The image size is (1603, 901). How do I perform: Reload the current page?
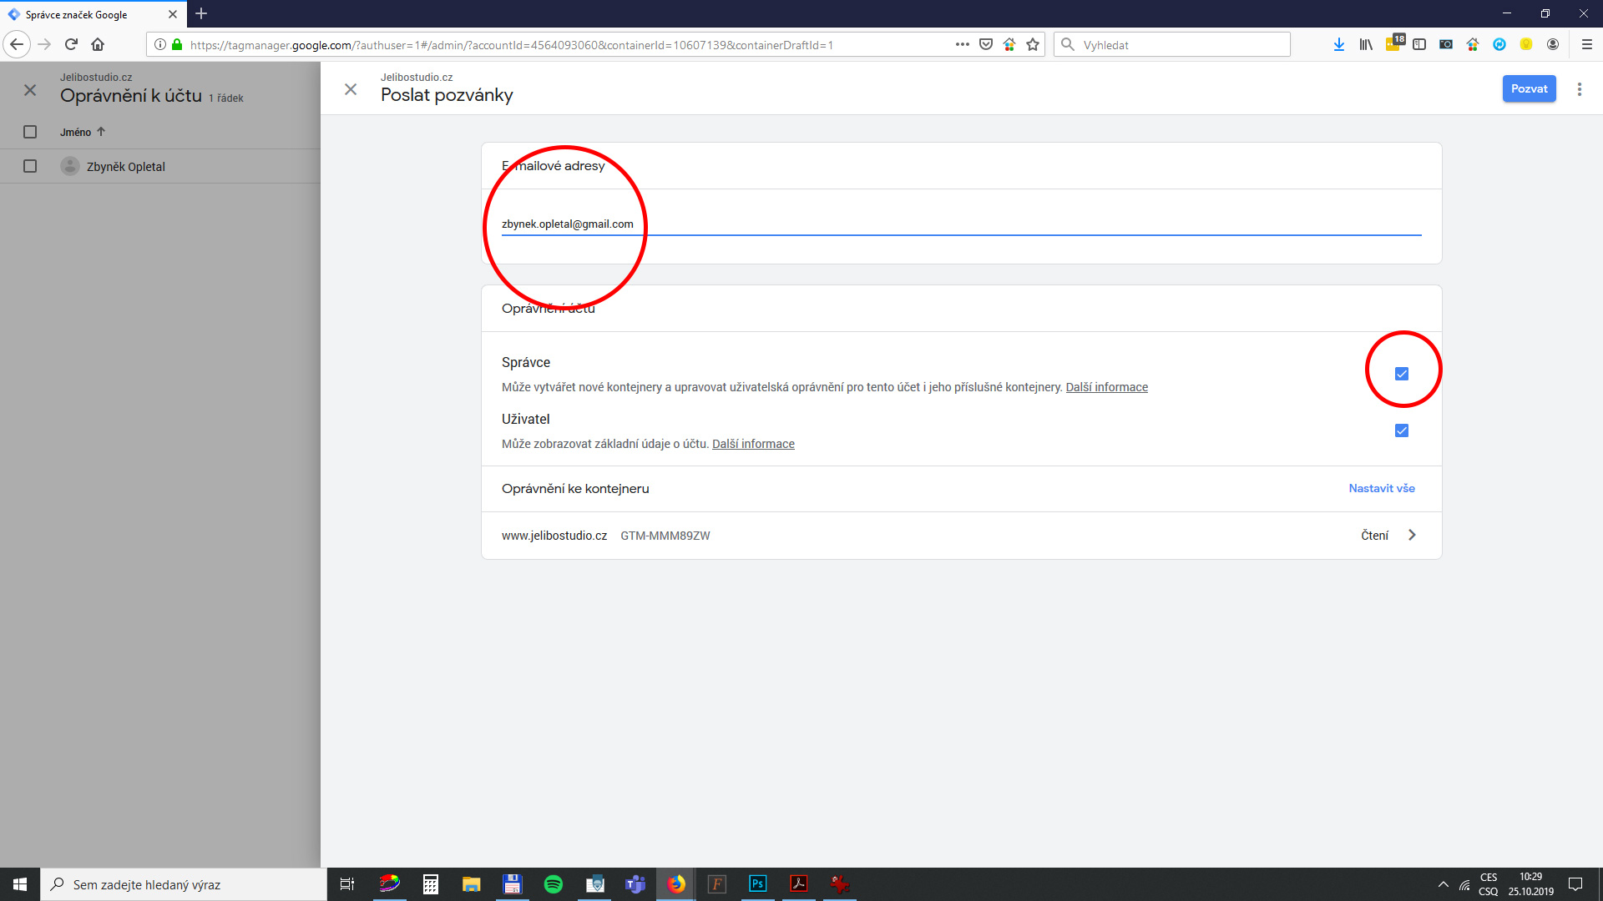coord(71,44)
